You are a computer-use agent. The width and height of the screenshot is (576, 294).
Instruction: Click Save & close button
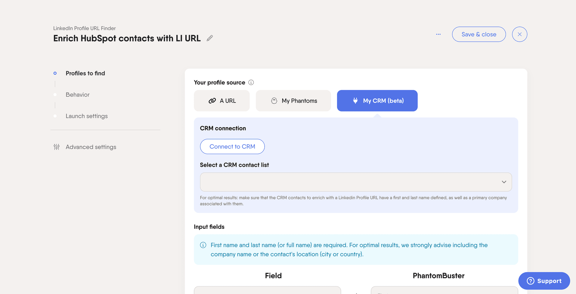pos(478,34)
